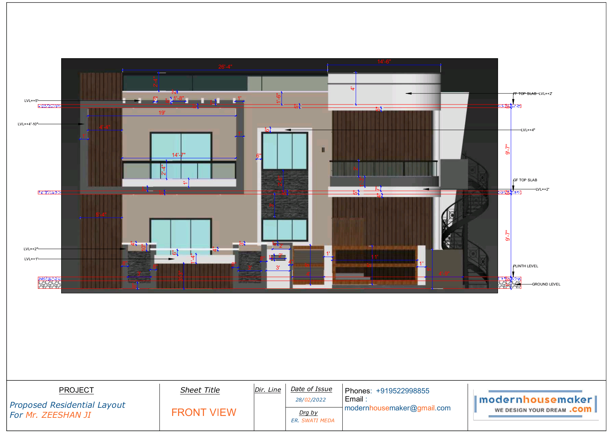This screenshot has width=613, height=433.
Task: Click the LVL=+5" annotation on the left
Action: tap(31, 101)
